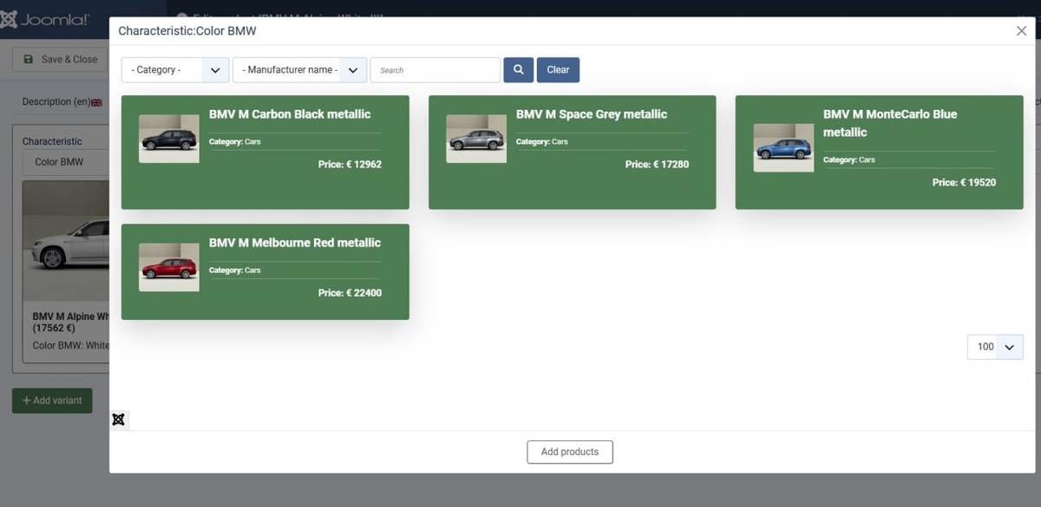1041x507 pixels.
Task: Click title BMV M MonteCarlo Blue metallic
Action: tap(890, 123)
